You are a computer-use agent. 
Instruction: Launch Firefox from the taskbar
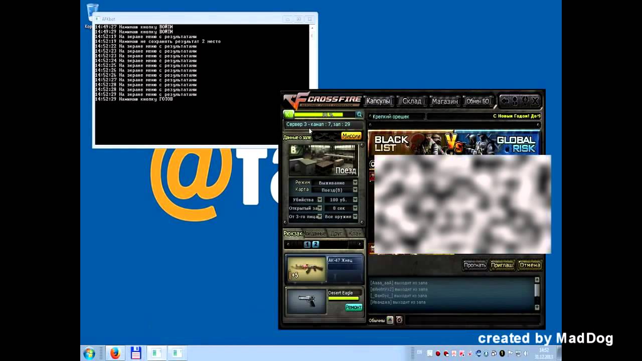click(x=115, y=353)
